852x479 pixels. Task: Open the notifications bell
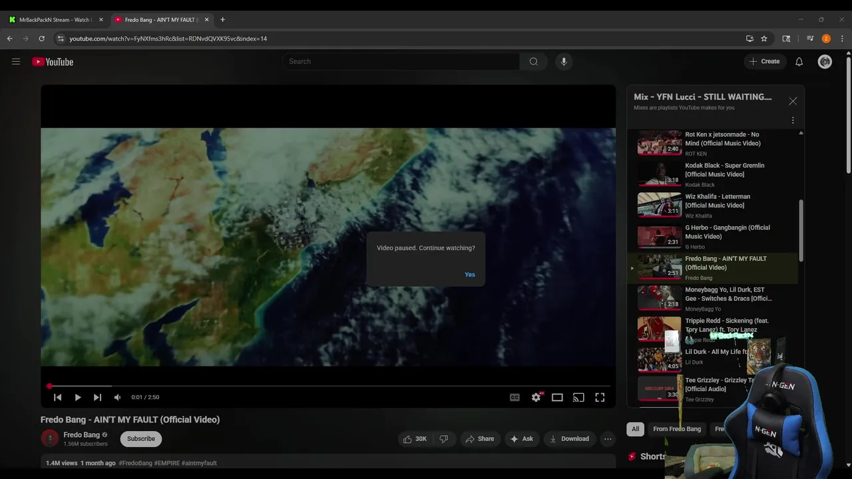click(799, 61)
